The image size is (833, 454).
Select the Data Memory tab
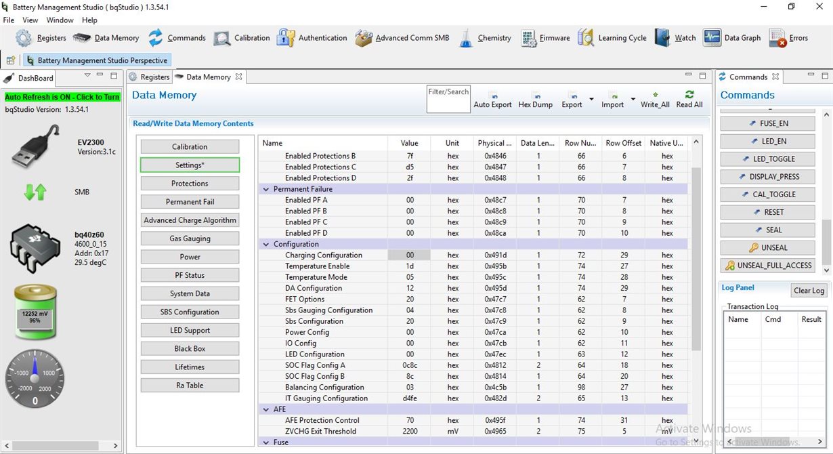(x=209, y=77)
